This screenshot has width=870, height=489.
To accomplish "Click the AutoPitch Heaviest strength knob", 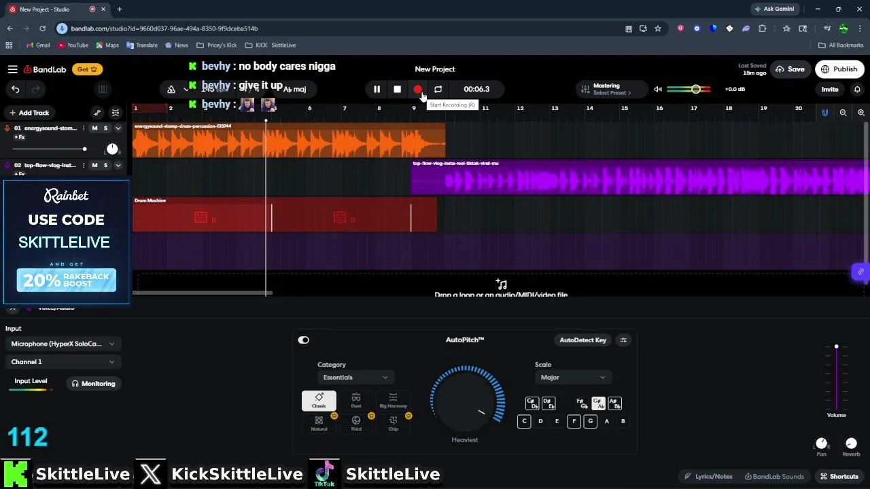I will 465,401.
